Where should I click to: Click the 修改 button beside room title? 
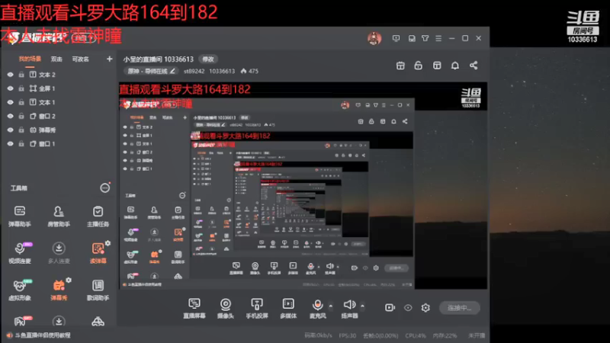point(208,59)
